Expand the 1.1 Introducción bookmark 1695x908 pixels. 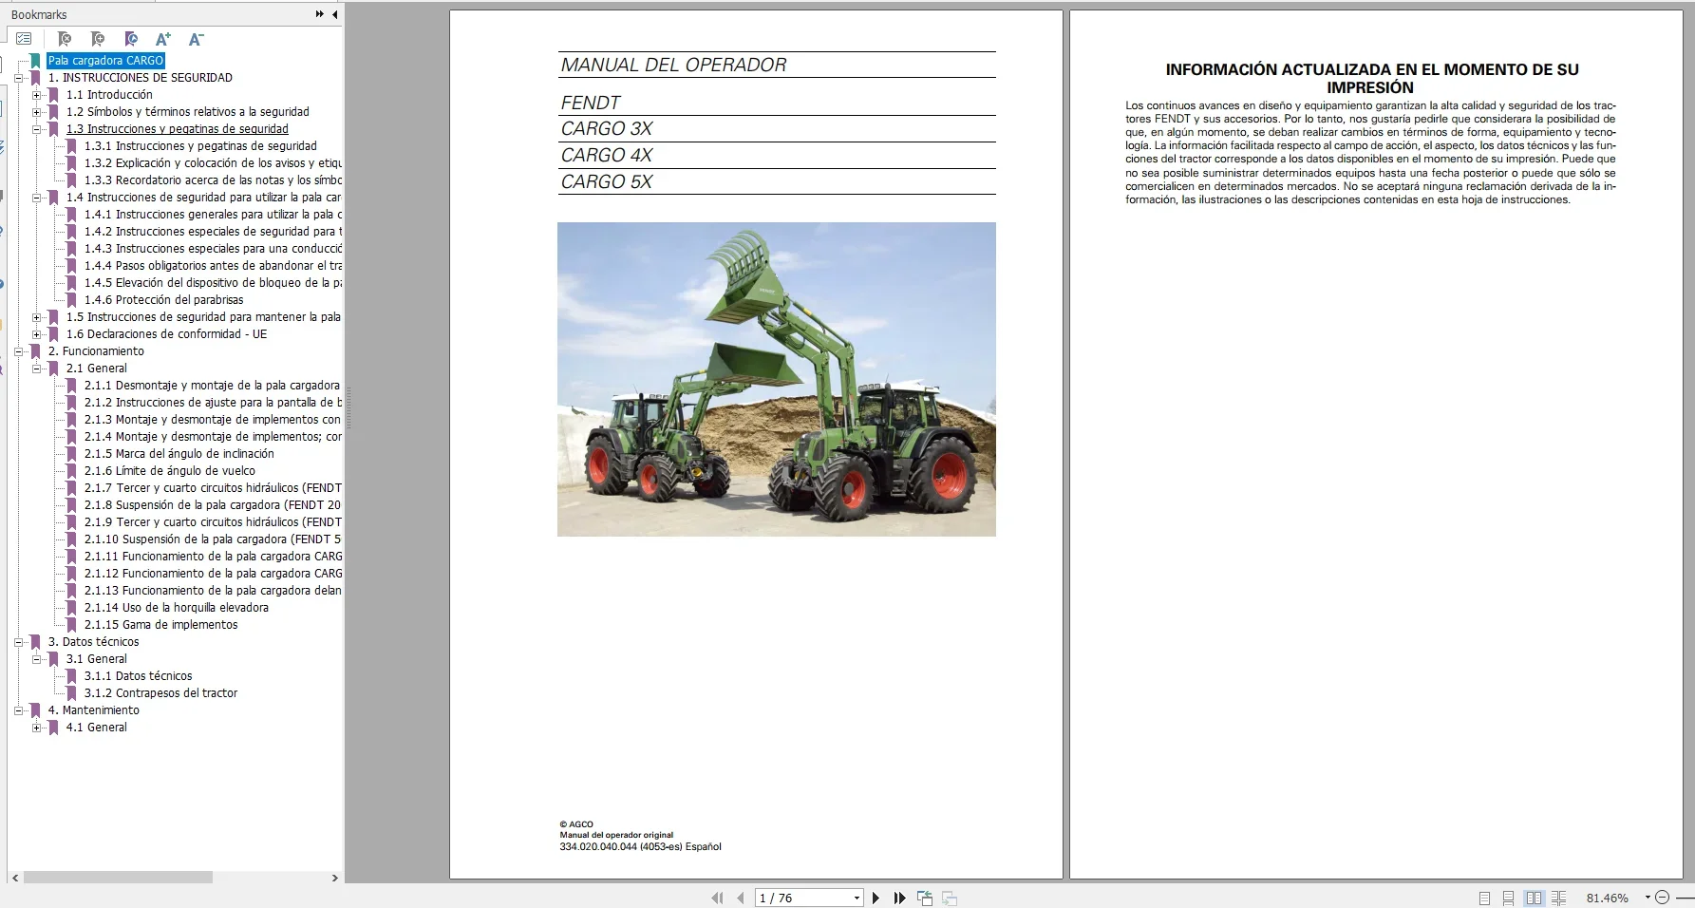pyautogui.click(x=36, y=94)
